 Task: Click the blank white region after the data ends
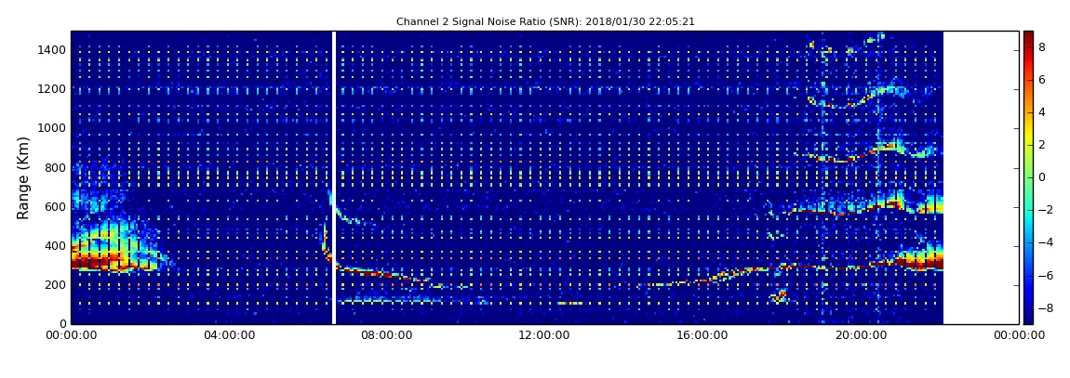982,177
